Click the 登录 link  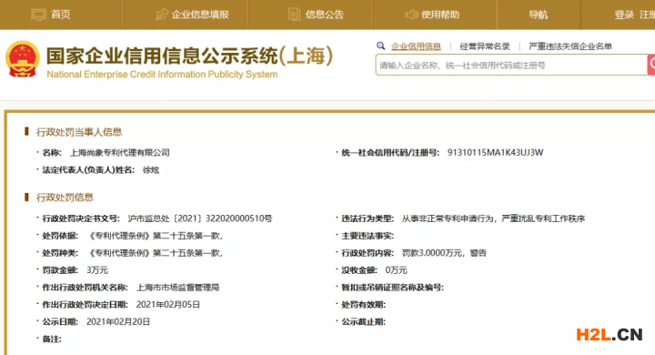point(624,15)
